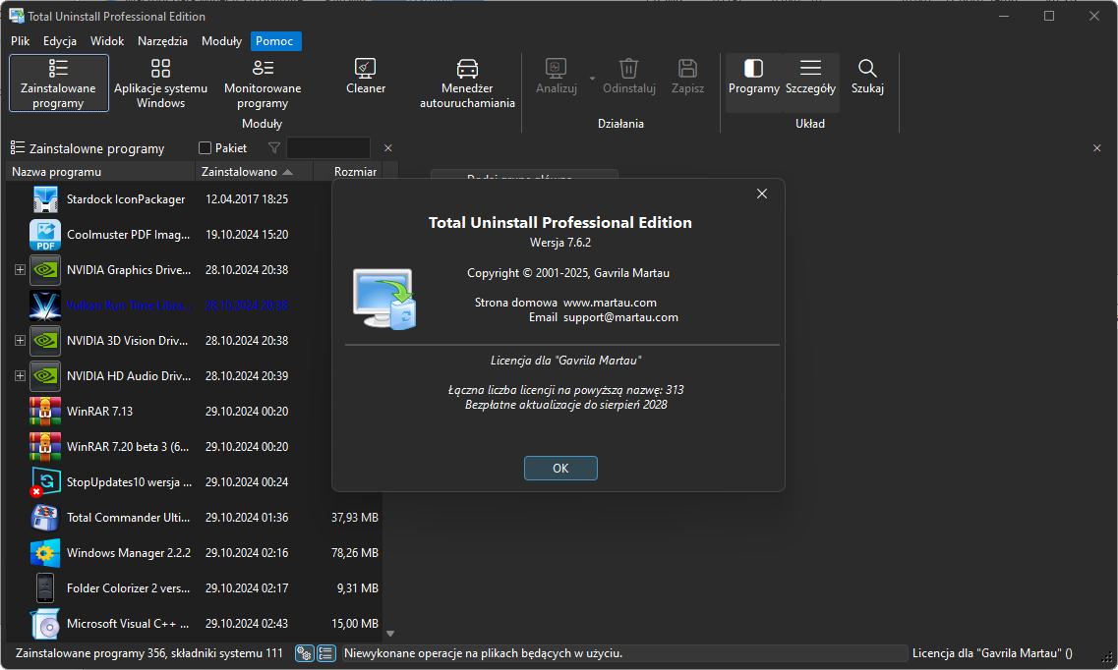1118x670 pixels.
Task: Open the Pomoc menu
Action: click(x=274, y=41)
